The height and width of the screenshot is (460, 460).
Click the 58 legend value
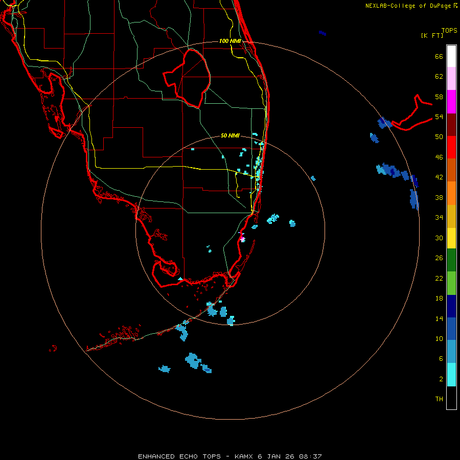[439, 97]
